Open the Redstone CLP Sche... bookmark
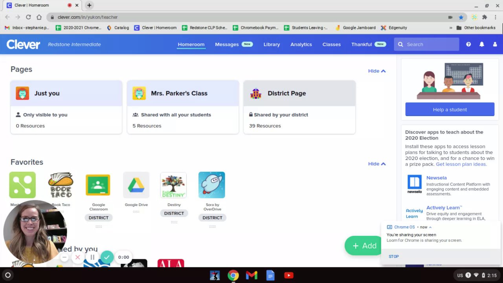503x283 pixels. point(204,28)
